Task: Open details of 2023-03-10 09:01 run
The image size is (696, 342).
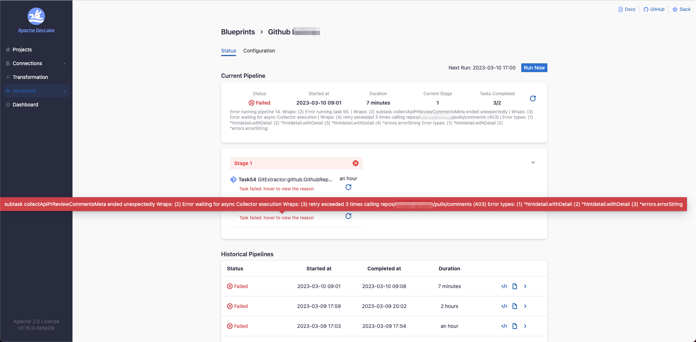Action: coord(525,286)
